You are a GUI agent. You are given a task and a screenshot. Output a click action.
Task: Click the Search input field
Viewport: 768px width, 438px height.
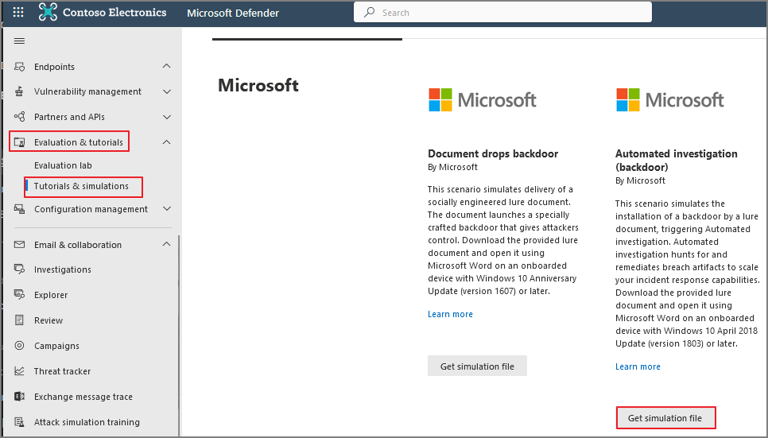pyautogui.click(x=502, y=12)
